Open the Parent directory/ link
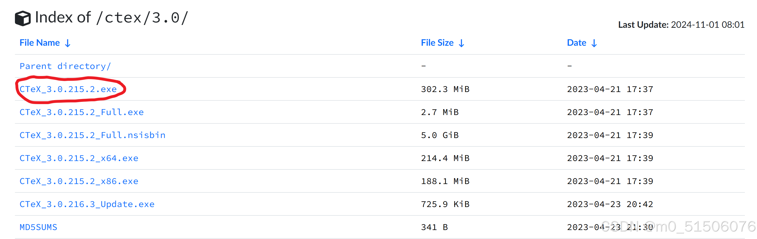 (x=65, y=66)
